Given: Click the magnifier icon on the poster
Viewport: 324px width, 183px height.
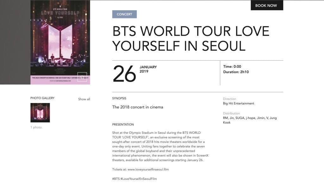Looking at the screenshot, I should [82, 77].
